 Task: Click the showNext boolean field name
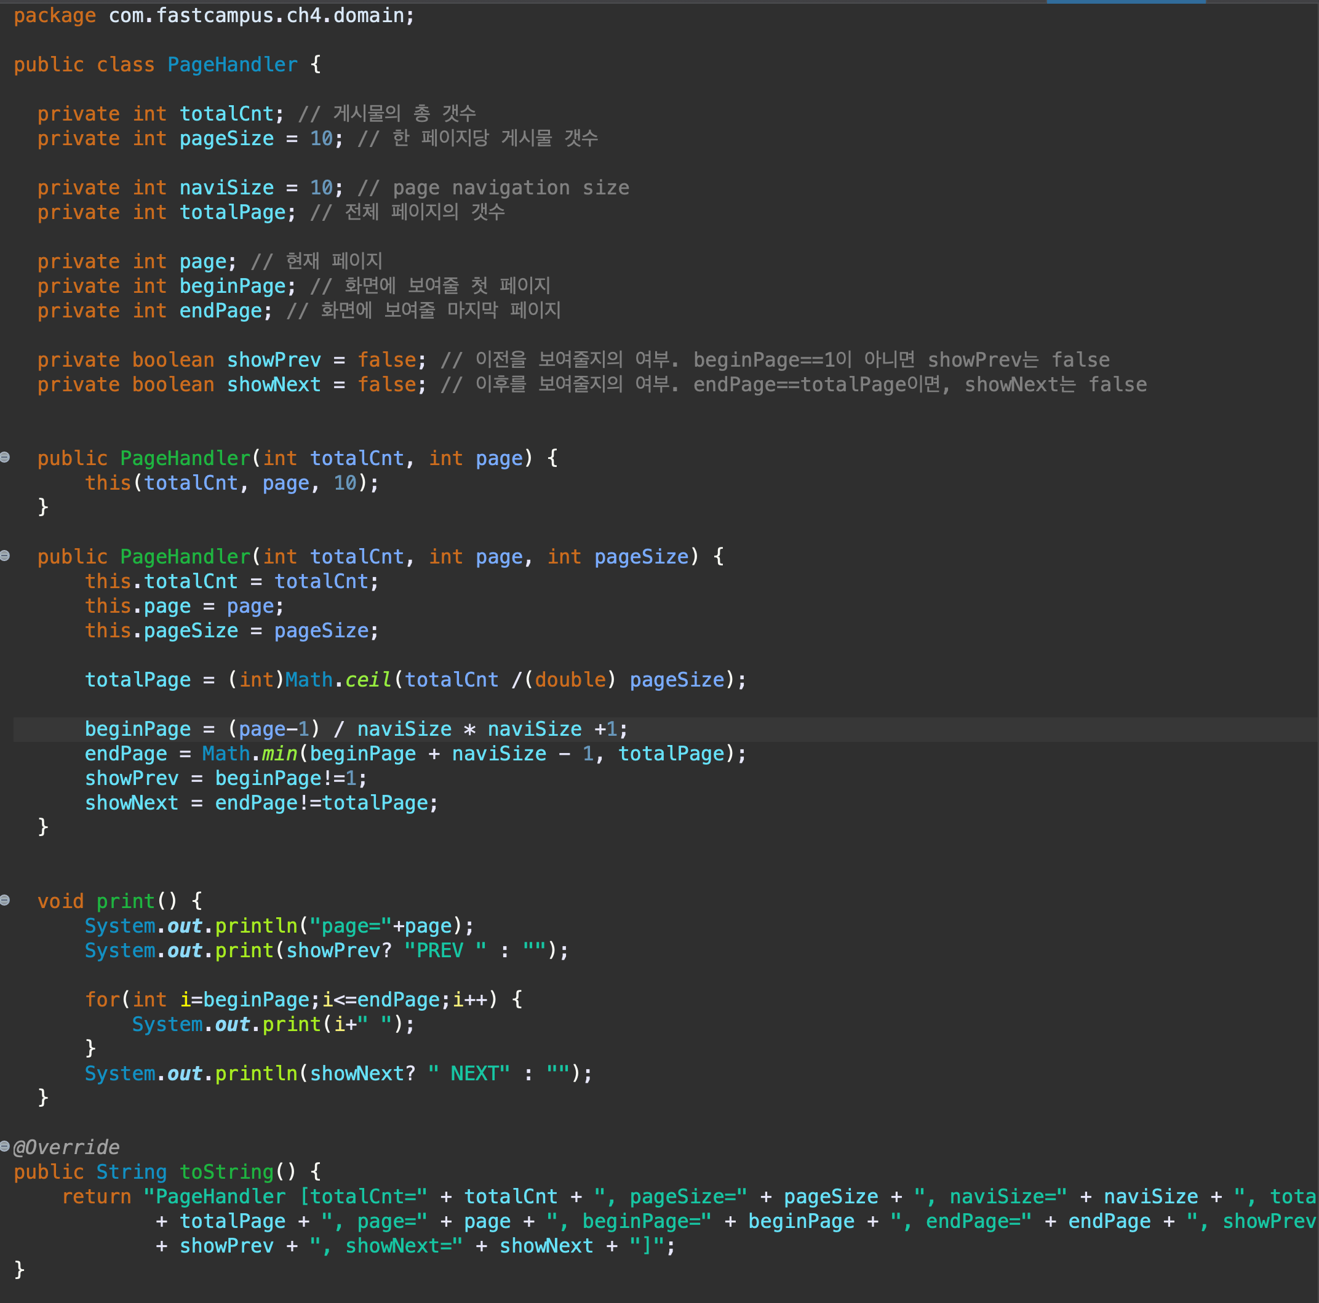273,385
